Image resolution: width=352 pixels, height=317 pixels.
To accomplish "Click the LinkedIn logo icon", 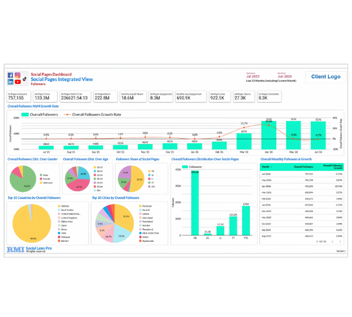I will tap(11, 82).
